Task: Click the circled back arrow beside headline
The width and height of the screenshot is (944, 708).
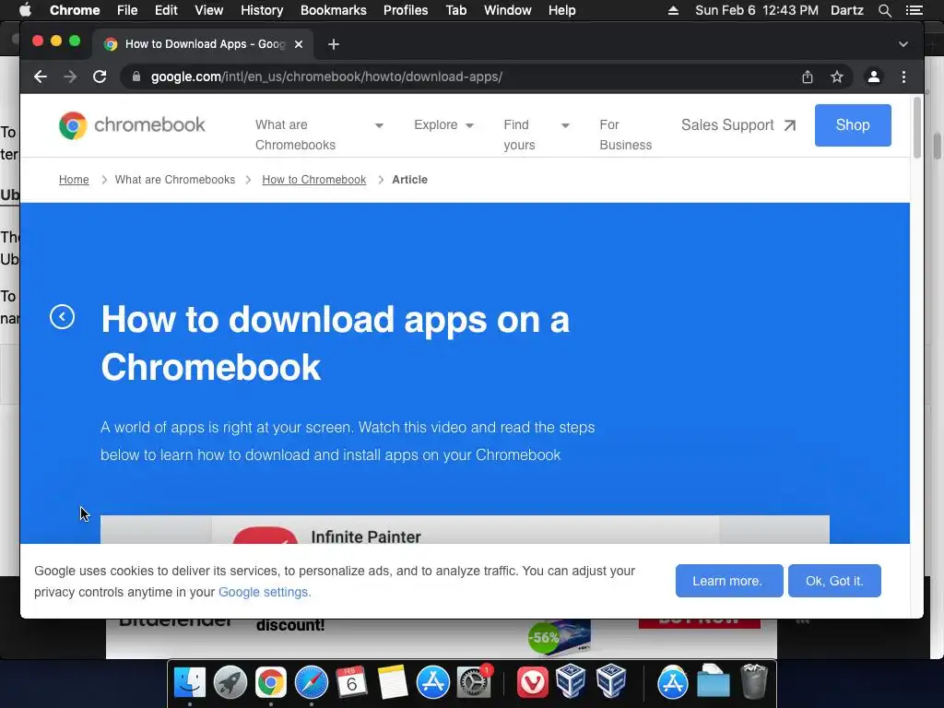Action: tap(62, 317)
